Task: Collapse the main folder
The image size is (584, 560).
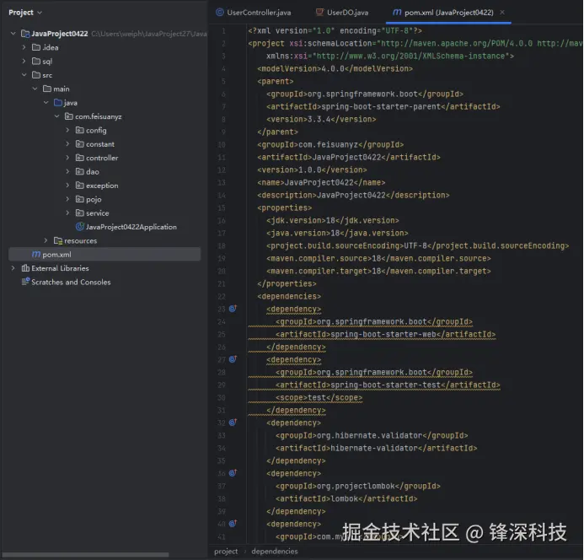Action: [35, 89]
